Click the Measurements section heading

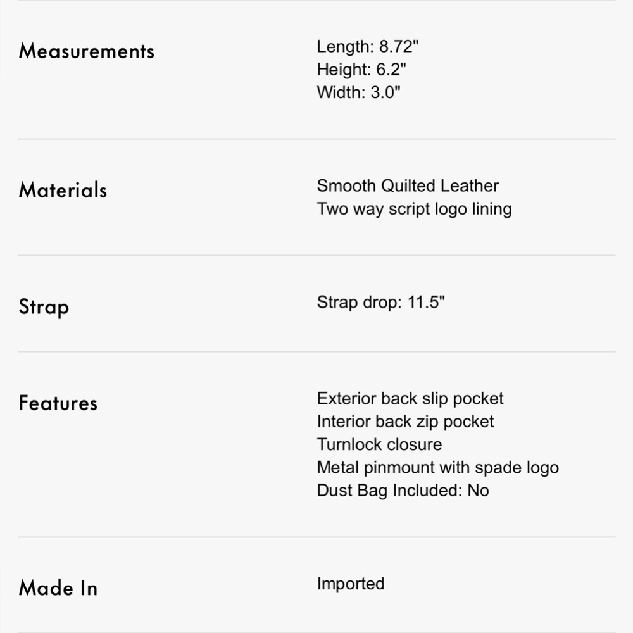point(87,51)
